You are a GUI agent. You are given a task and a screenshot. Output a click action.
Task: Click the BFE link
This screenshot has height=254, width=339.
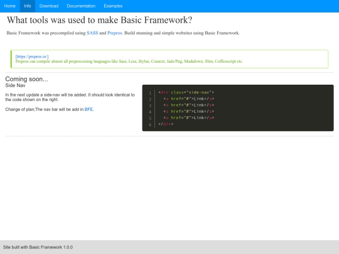(x=89, y=109)
